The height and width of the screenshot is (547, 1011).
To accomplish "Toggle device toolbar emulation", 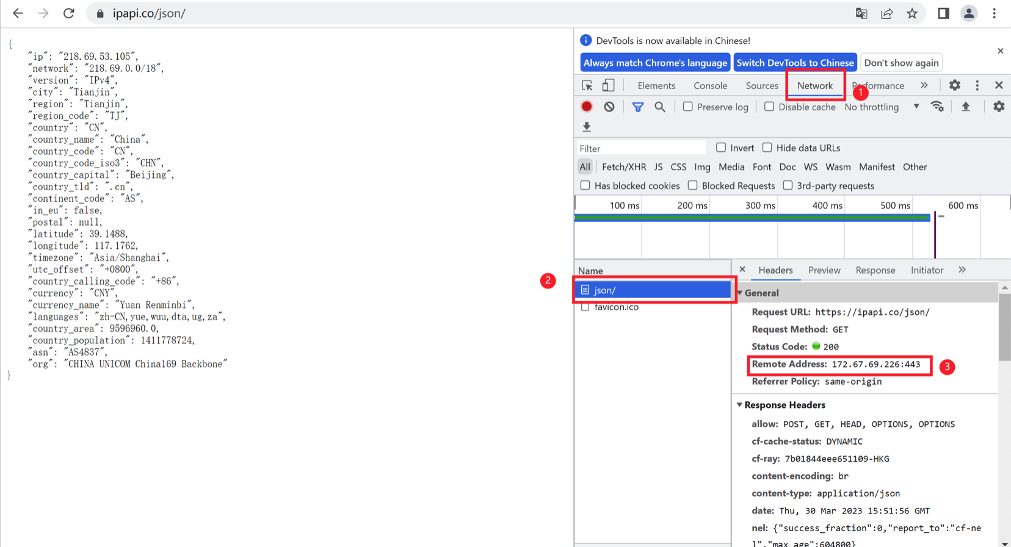I will tap(608, 85).
